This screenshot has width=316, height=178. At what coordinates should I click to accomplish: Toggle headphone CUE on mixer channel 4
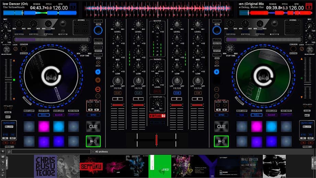pyautogui.click(x=198, y=93)
